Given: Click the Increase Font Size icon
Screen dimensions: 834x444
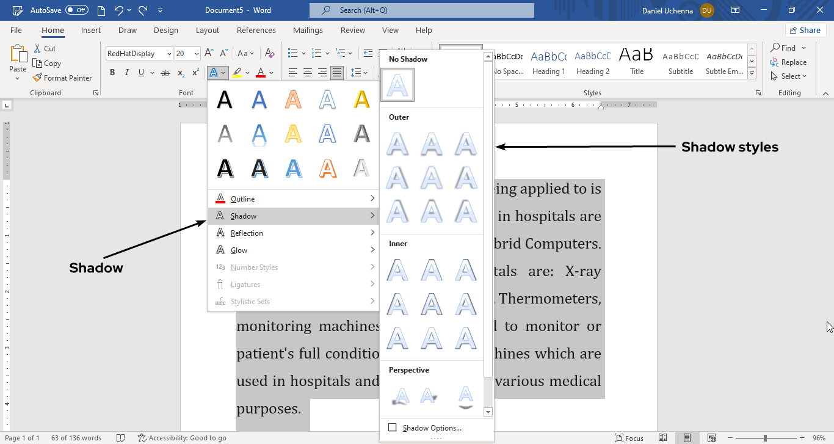Looking at the screenshot, I should coord(209,54).
